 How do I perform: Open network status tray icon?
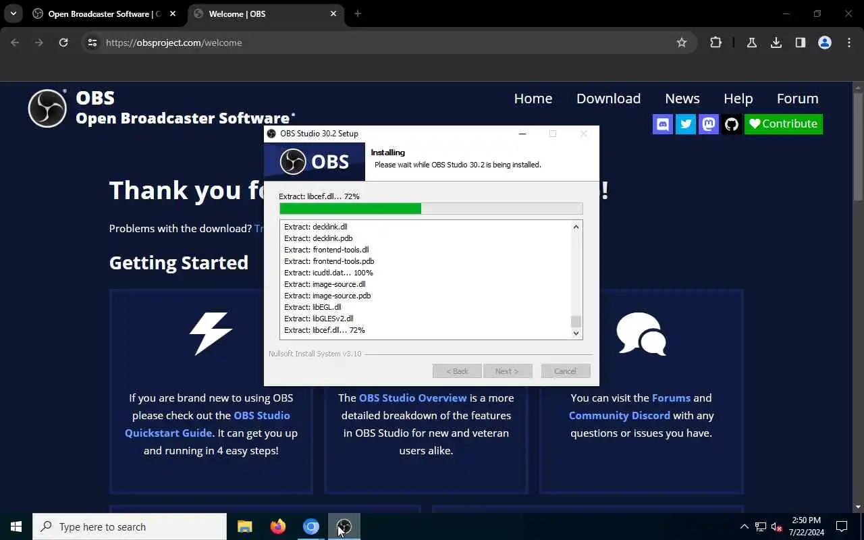pos(761,526)
